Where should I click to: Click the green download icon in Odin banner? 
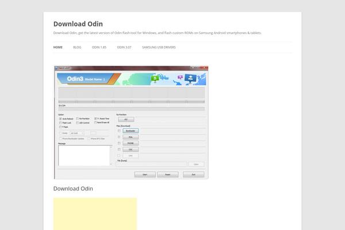click(x=155, y=78)
